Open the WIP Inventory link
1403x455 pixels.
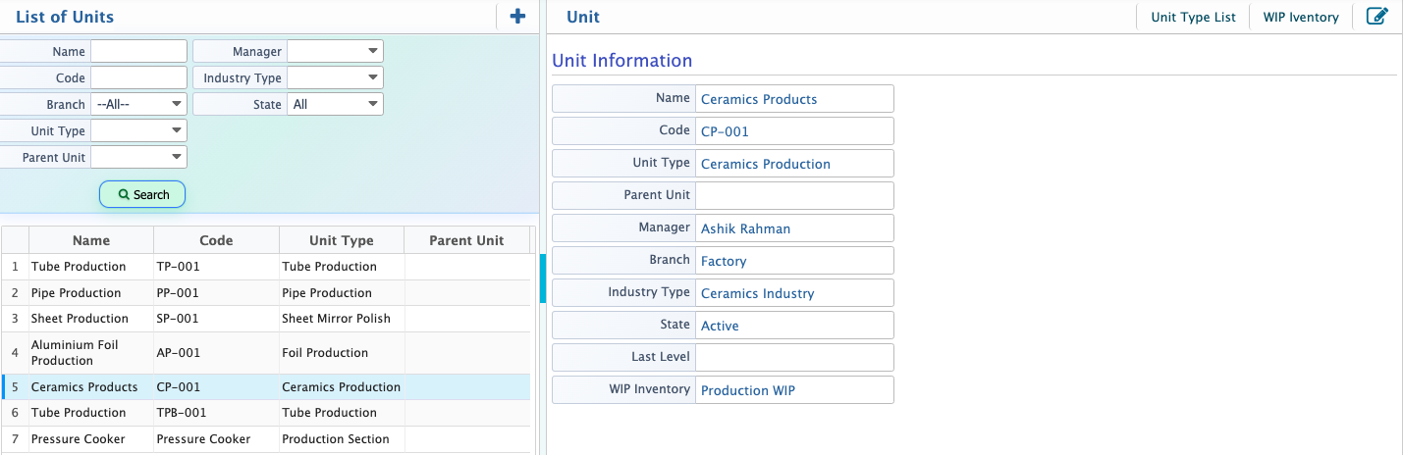[1301, 17]
